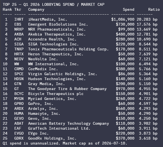The height and width of the screenshot is (147, 163).
Task: Click 'Hudson Technologies, Inc.'
Action: [57, 79]
